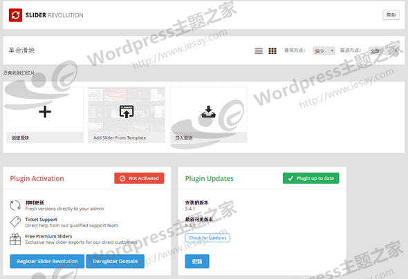Click the import slider download icon
This screenshot has height=279, width=408.
coord(208,112)
